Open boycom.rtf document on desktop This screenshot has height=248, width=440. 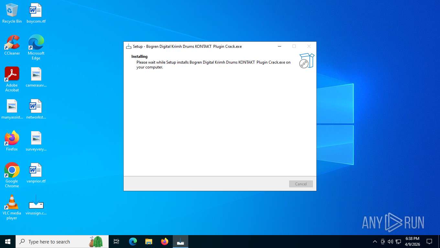point(36,13)
